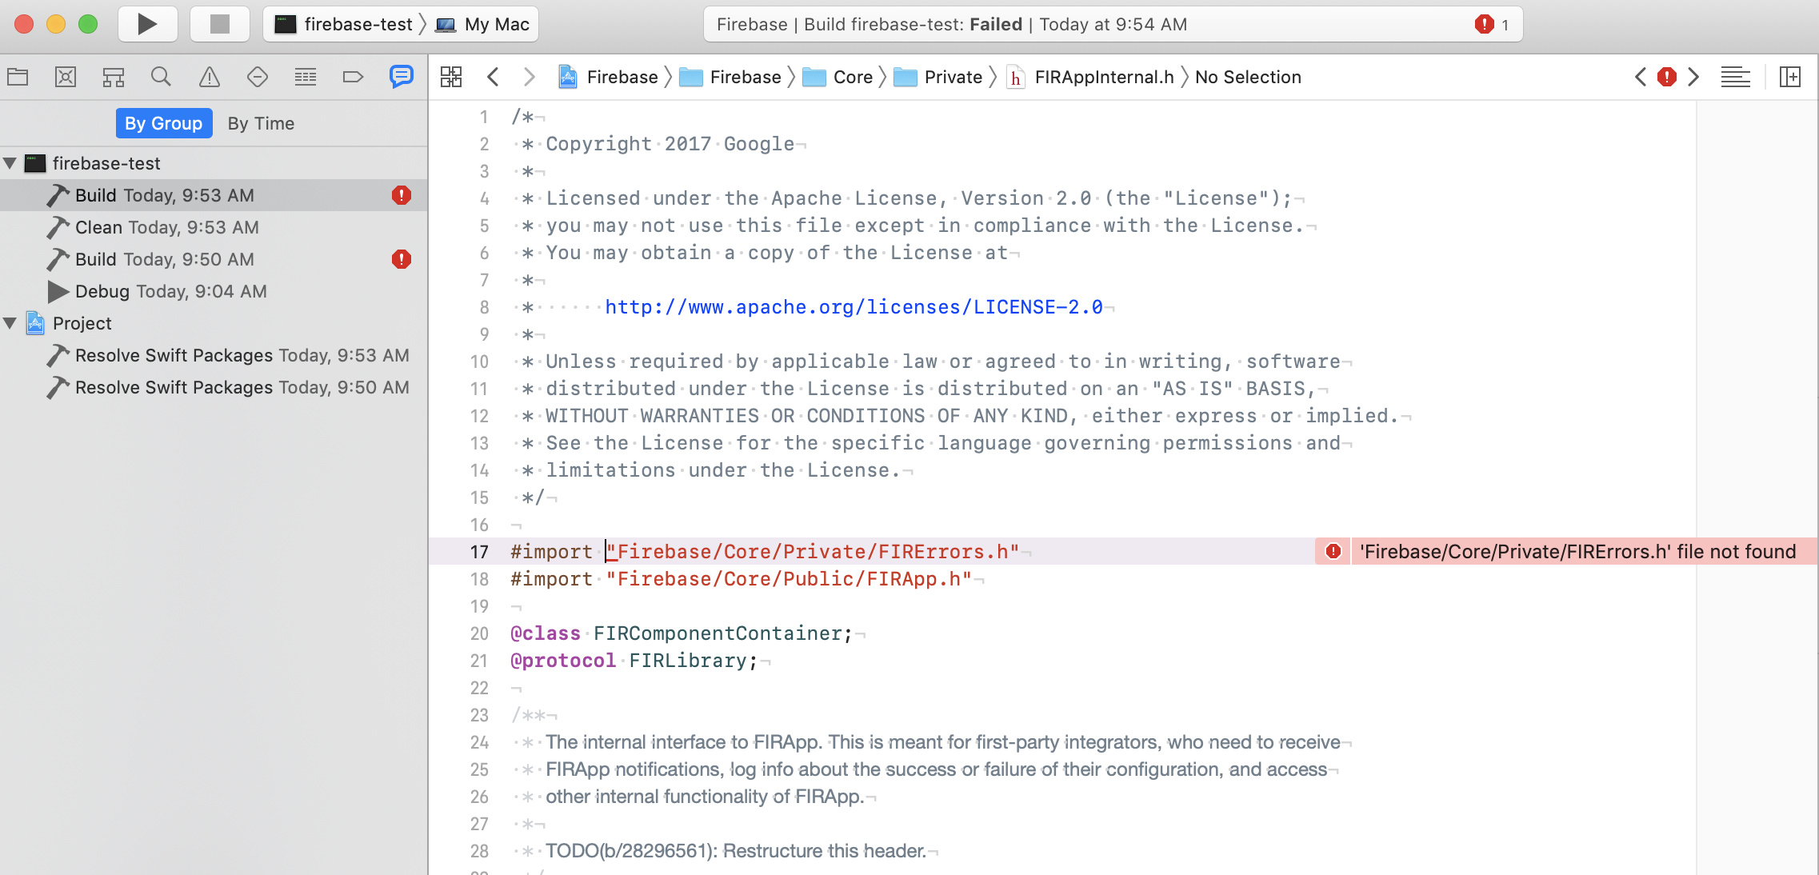The width and height of the screenshot is (1819, 875).
Task: Switch reports to By Time
Action: tap(261, 123)
